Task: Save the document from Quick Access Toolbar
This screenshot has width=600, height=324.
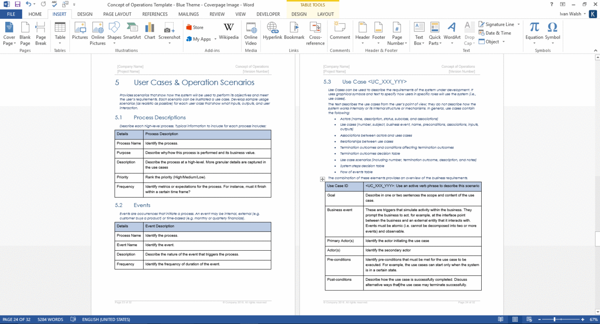Action: coord(17,4)
